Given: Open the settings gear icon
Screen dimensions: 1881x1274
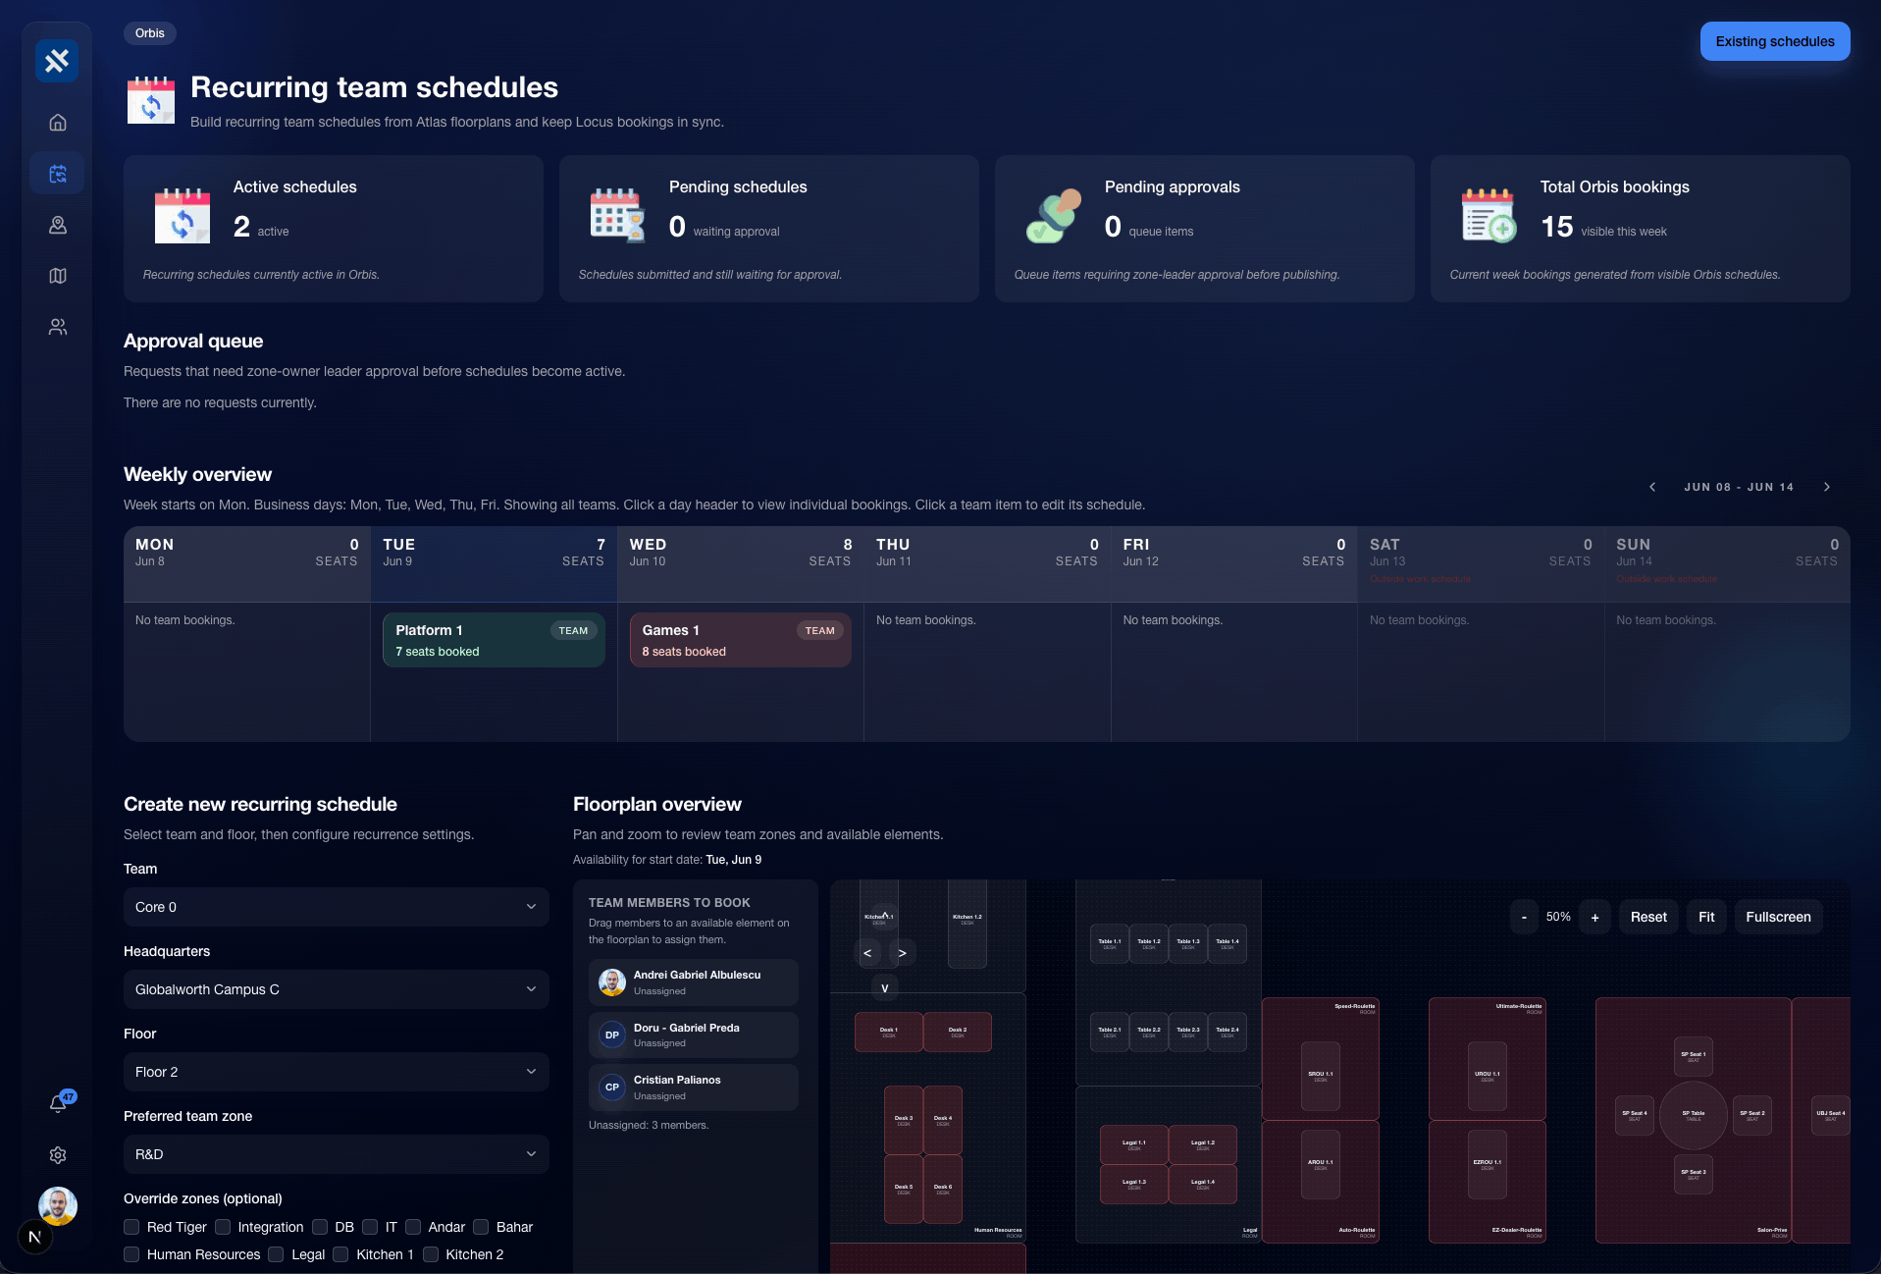Looking at the screenshot, I should (x=58, y=1155).
